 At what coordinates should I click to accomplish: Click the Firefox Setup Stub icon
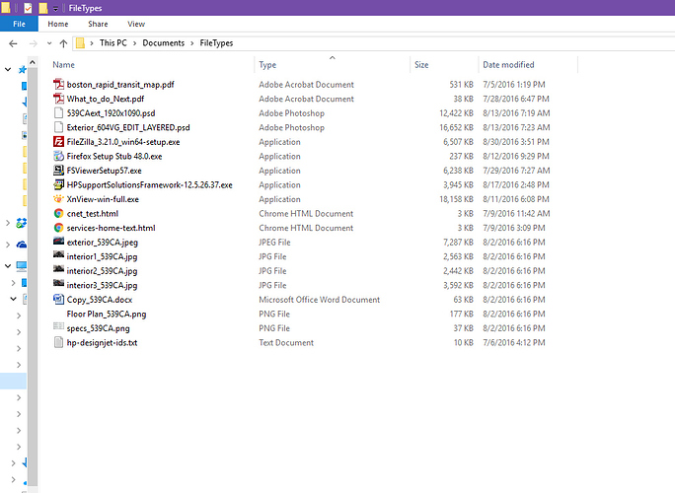(58, 156)
